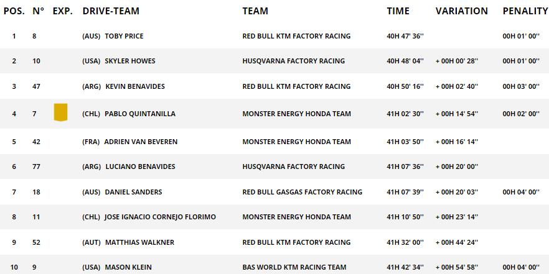The image size is (549, 274).
Task: Select Matthias Walkner in the table
Action: coord(139,242)
